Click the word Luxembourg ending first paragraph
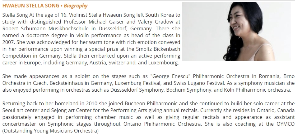 tap(164, 63)
